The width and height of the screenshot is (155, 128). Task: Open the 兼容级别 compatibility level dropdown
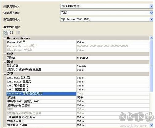click(151, 19)
